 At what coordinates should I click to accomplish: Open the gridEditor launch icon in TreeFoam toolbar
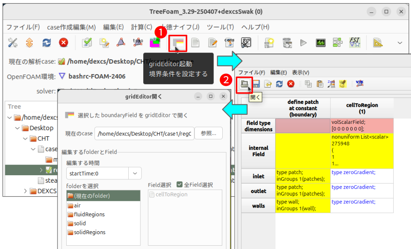pyautogui.click(x=178, y=43)
